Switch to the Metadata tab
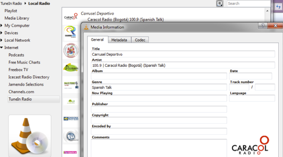This screenshot has width=283, height=157. click(x=119, y=40)
